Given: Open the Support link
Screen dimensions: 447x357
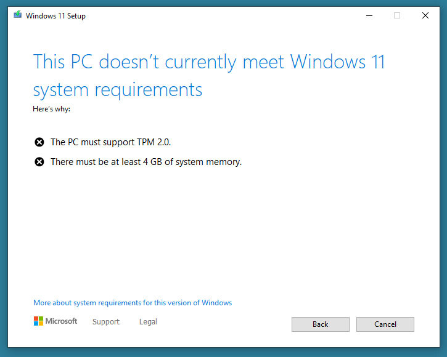Looking at the screenshot, I should (x=106, y=322).
